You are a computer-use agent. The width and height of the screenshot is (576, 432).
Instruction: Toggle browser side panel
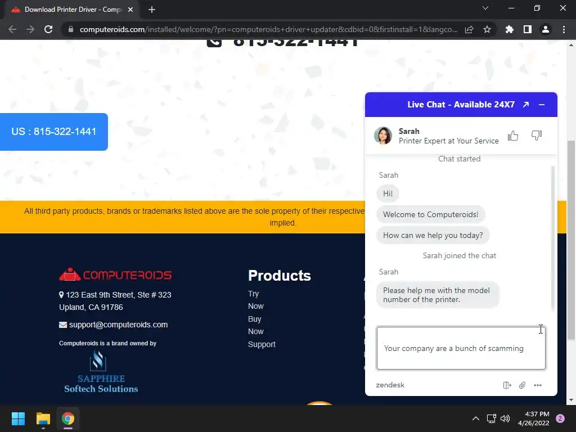(528, 29)
